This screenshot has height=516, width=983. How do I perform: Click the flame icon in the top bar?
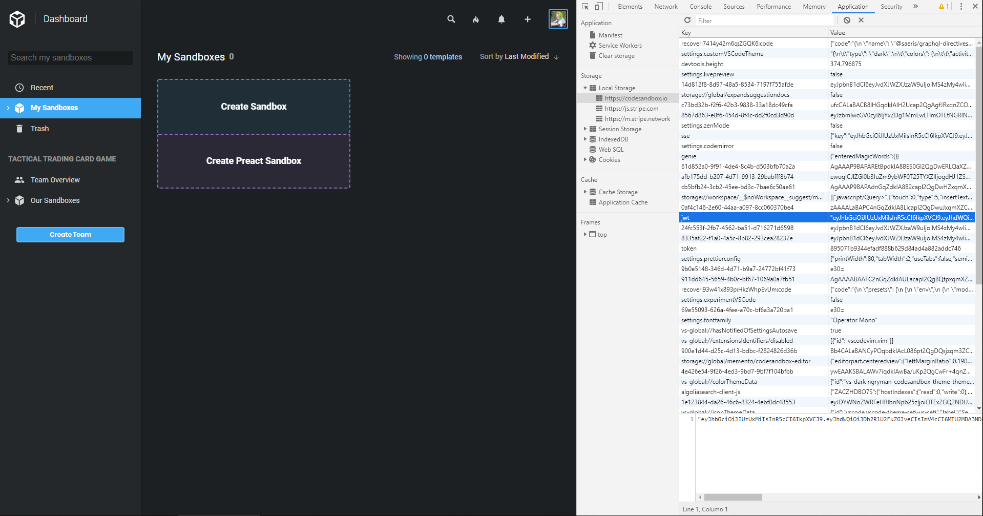point(476,19)
